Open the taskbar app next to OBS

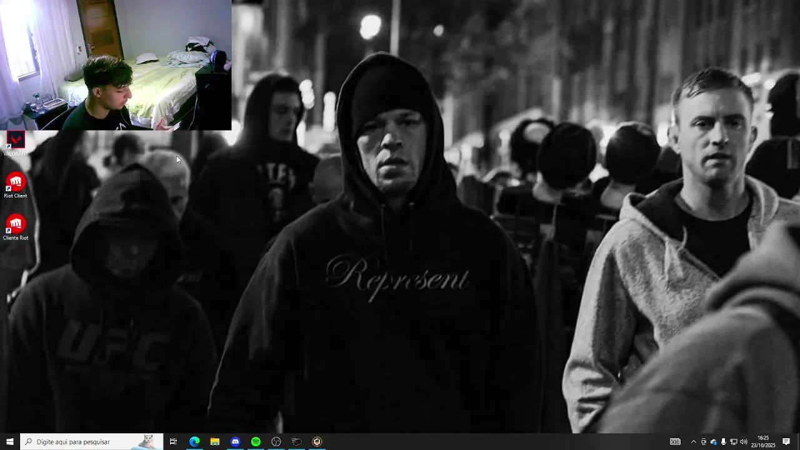[x=296, y=442]
